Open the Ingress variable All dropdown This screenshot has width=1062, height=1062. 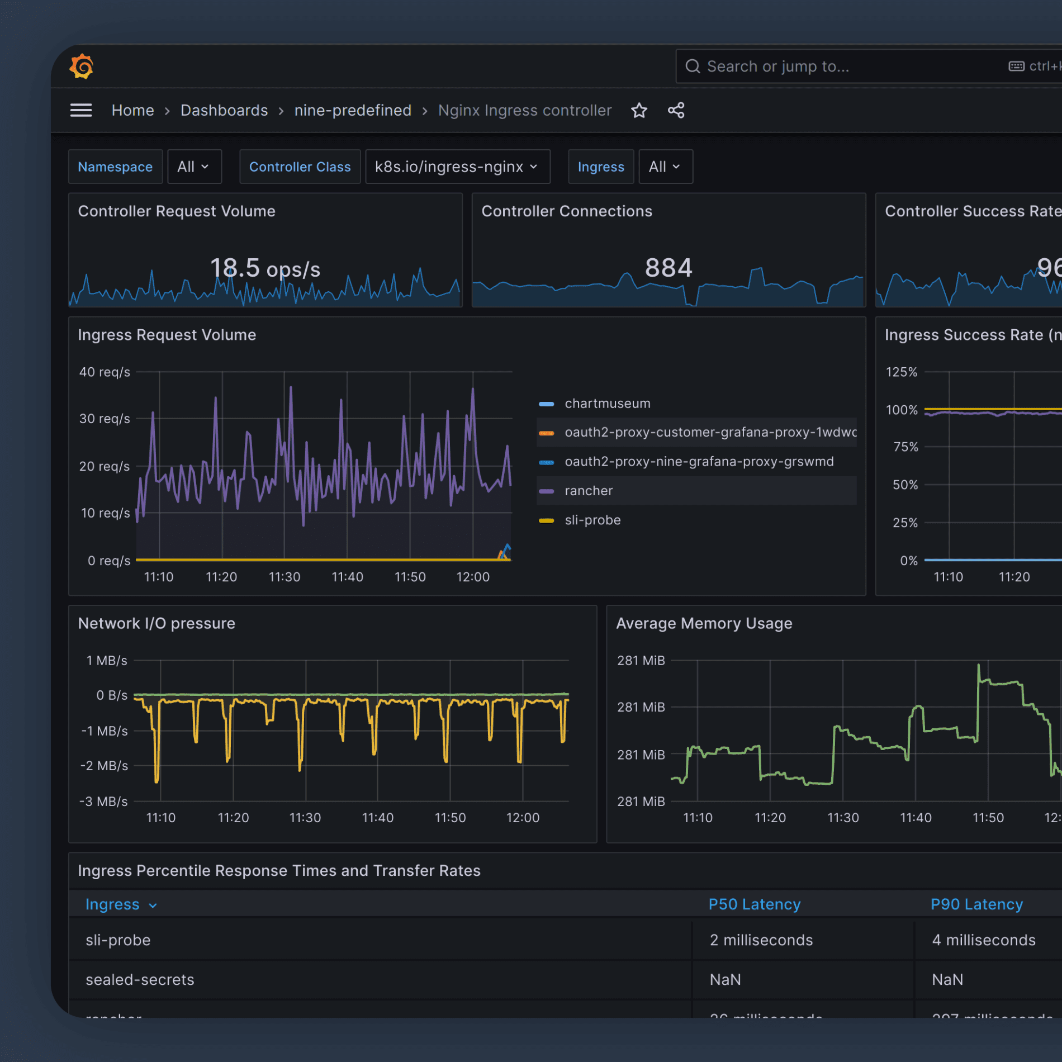pos(665,167)
